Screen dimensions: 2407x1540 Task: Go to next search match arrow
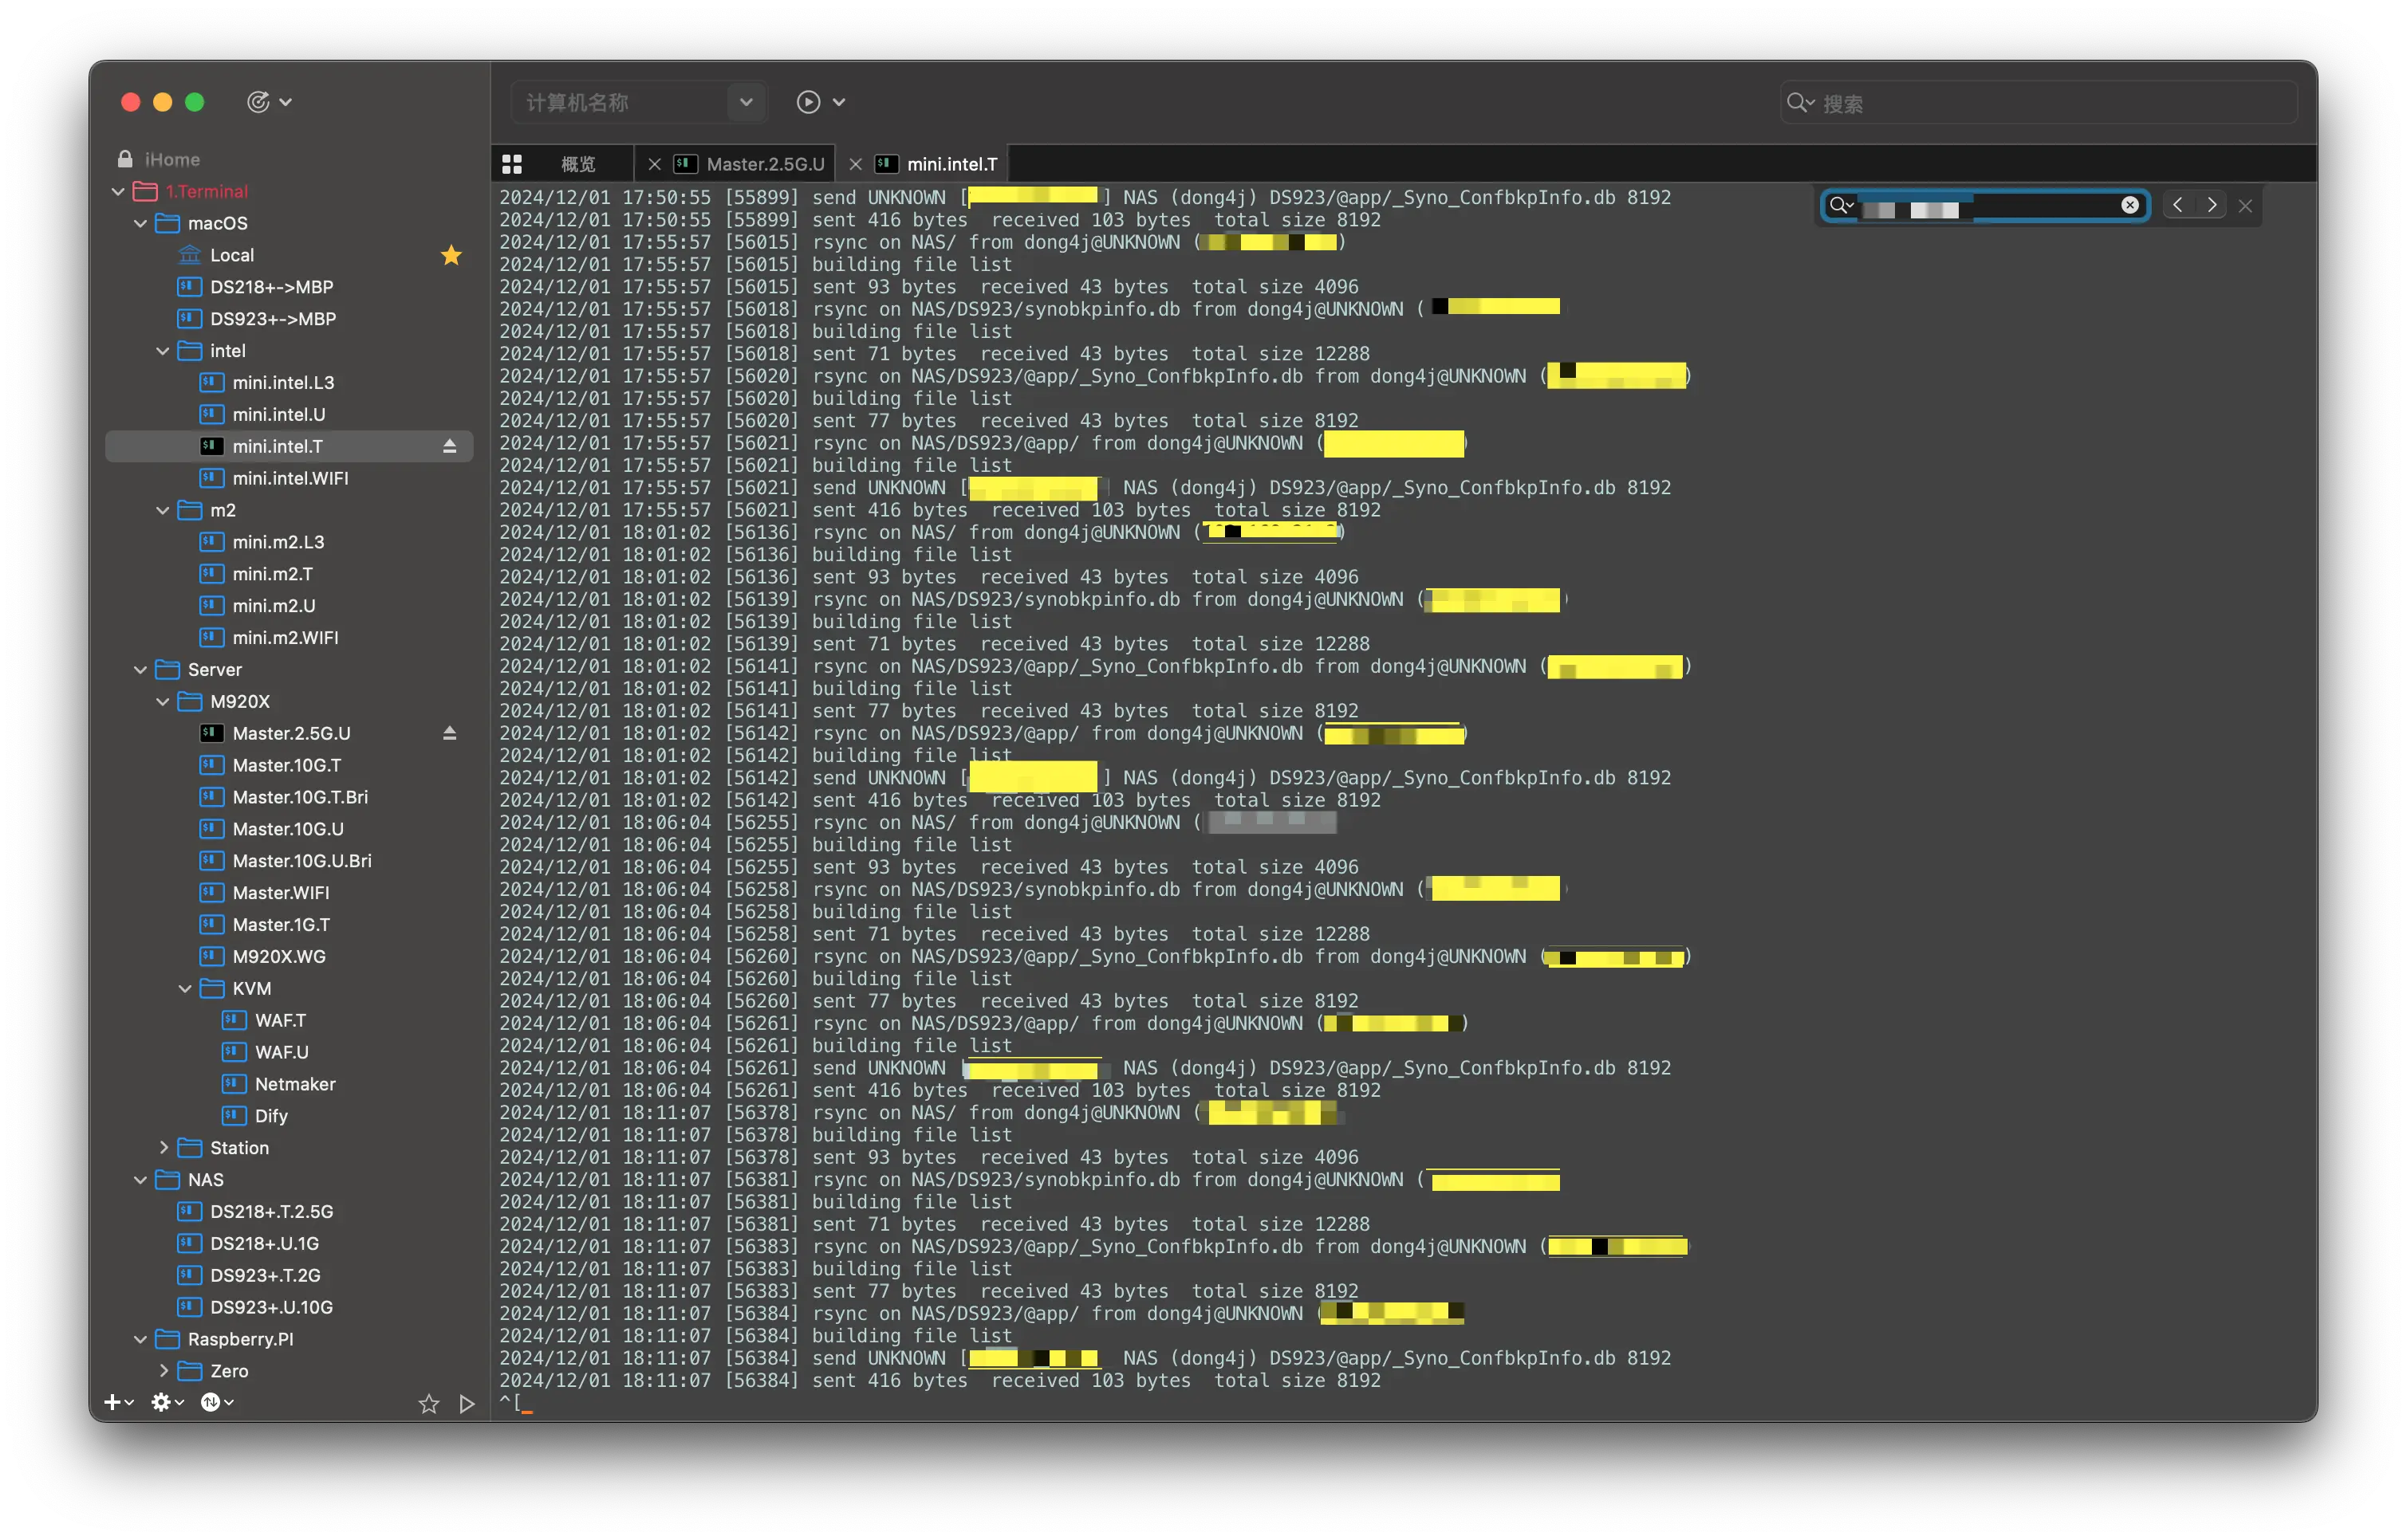click(2212, 205)
